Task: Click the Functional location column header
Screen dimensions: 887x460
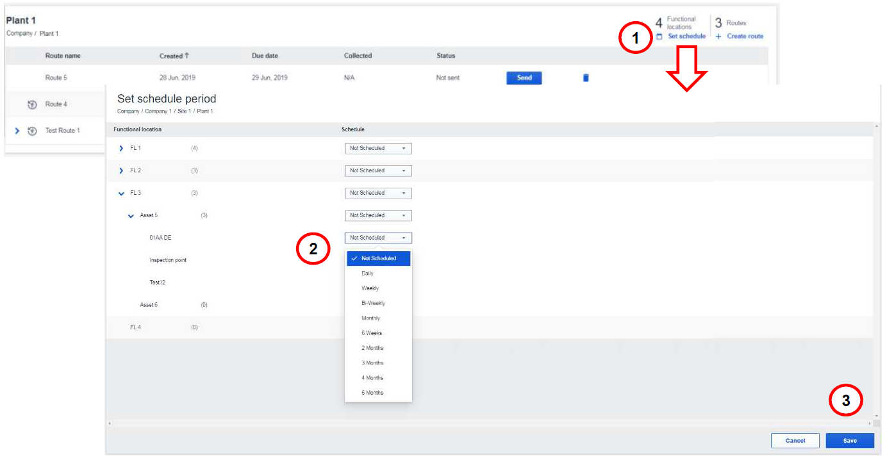Action: coord(137,129)
